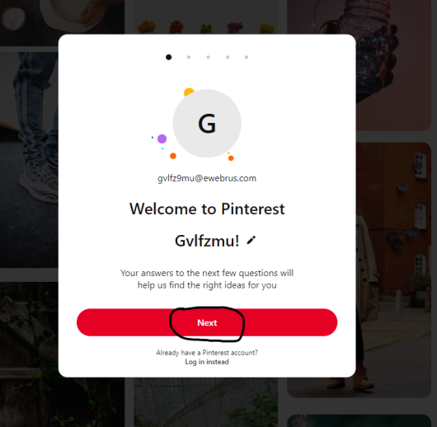This screenshot has height=427, width=437.
Task: Open the sneakers and jeans background pin
Action: [x=29, y=160]
